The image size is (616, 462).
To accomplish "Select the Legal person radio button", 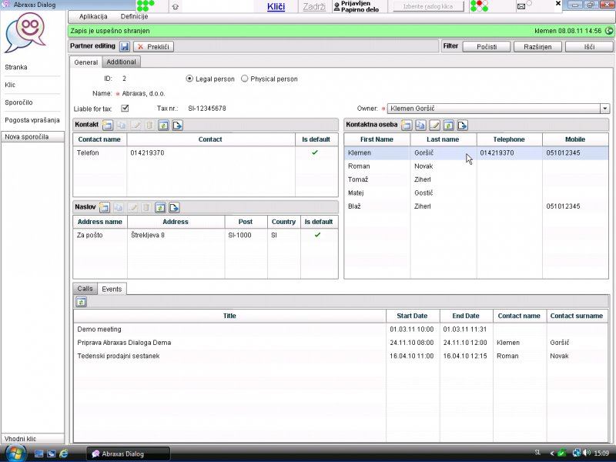I will [189, 79].
